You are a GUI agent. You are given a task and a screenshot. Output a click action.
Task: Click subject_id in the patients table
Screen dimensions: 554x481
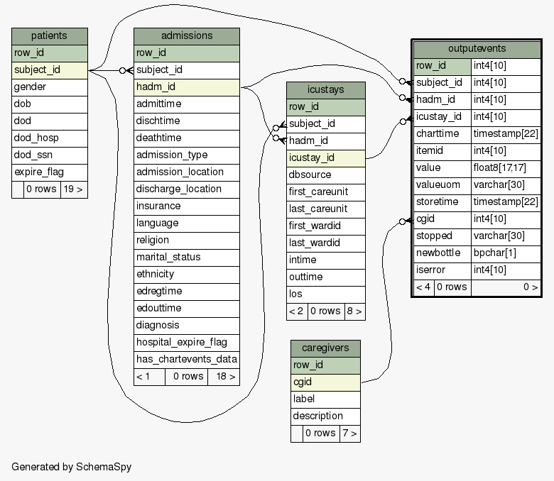coord(50,70)
